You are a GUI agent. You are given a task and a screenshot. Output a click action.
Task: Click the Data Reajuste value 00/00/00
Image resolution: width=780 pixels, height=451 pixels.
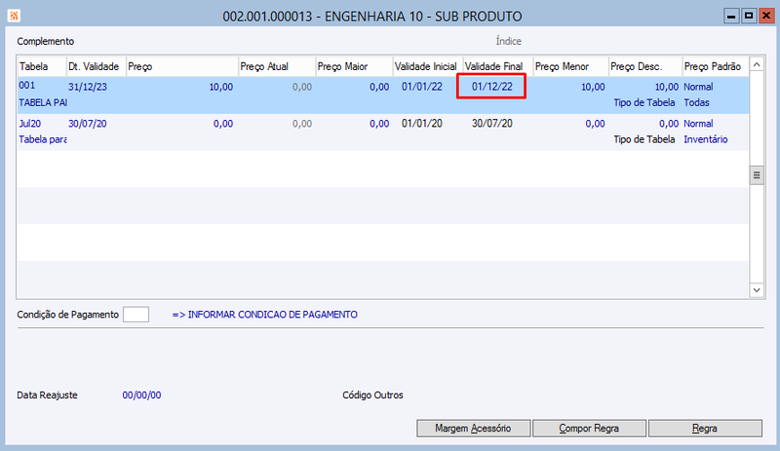(x=141, y=395)
